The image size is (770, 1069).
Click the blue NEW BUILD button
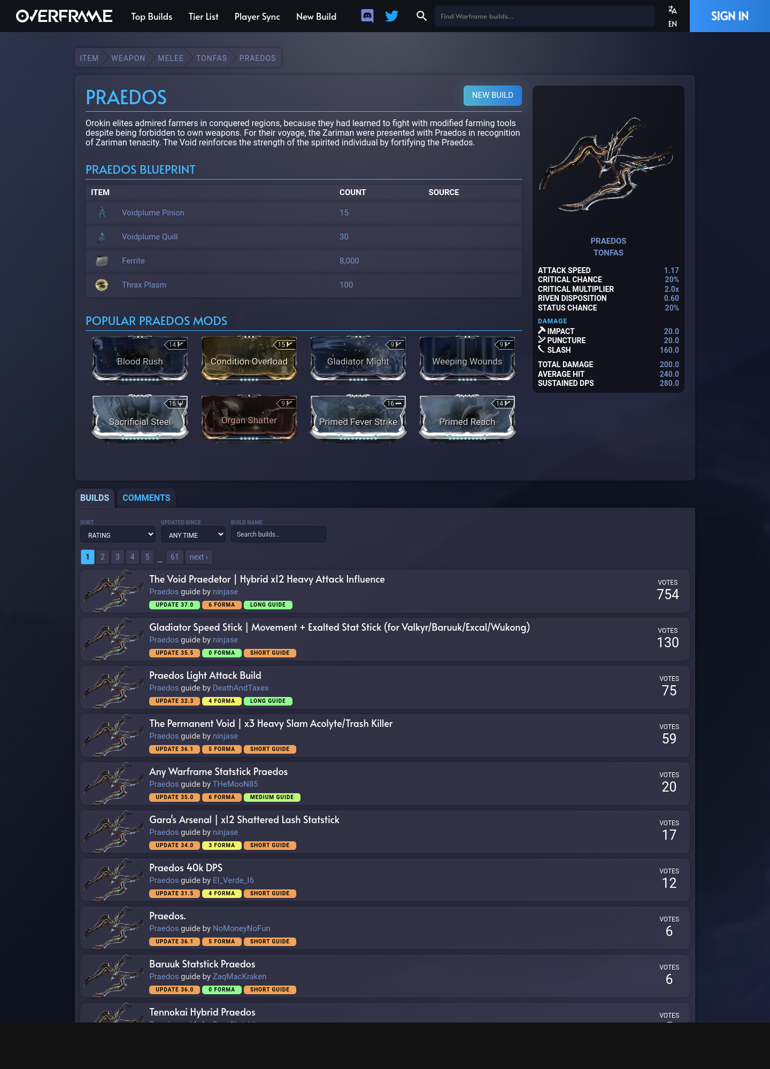[492, 95]
